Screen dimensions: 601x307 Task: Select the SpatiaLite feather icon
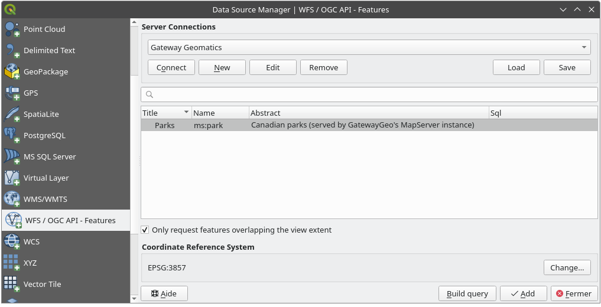click(12, 115)
